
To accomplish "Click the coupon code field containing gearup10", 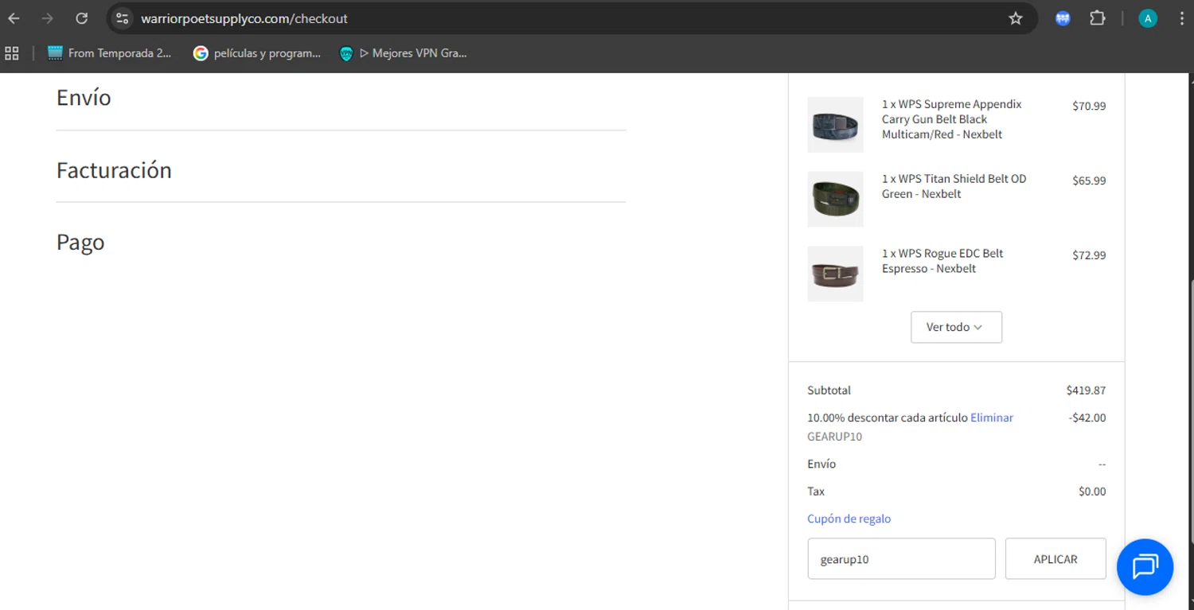I will click(x=901, y=558).
